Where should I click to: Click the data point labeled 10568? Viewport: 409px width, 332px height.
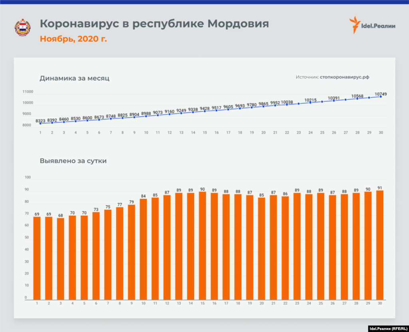[x=357, y=98]
